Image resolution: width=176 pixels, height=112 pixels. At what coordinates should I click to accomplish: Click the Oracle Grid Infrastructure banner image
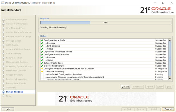click(x=106, y=99)
